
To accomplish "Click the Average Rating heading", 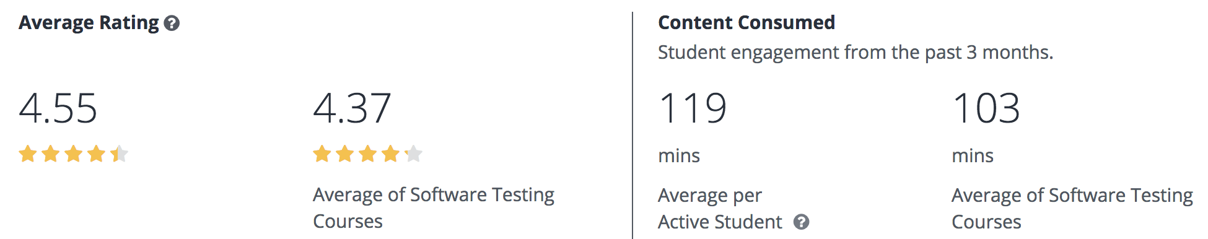I will [89, 23].
